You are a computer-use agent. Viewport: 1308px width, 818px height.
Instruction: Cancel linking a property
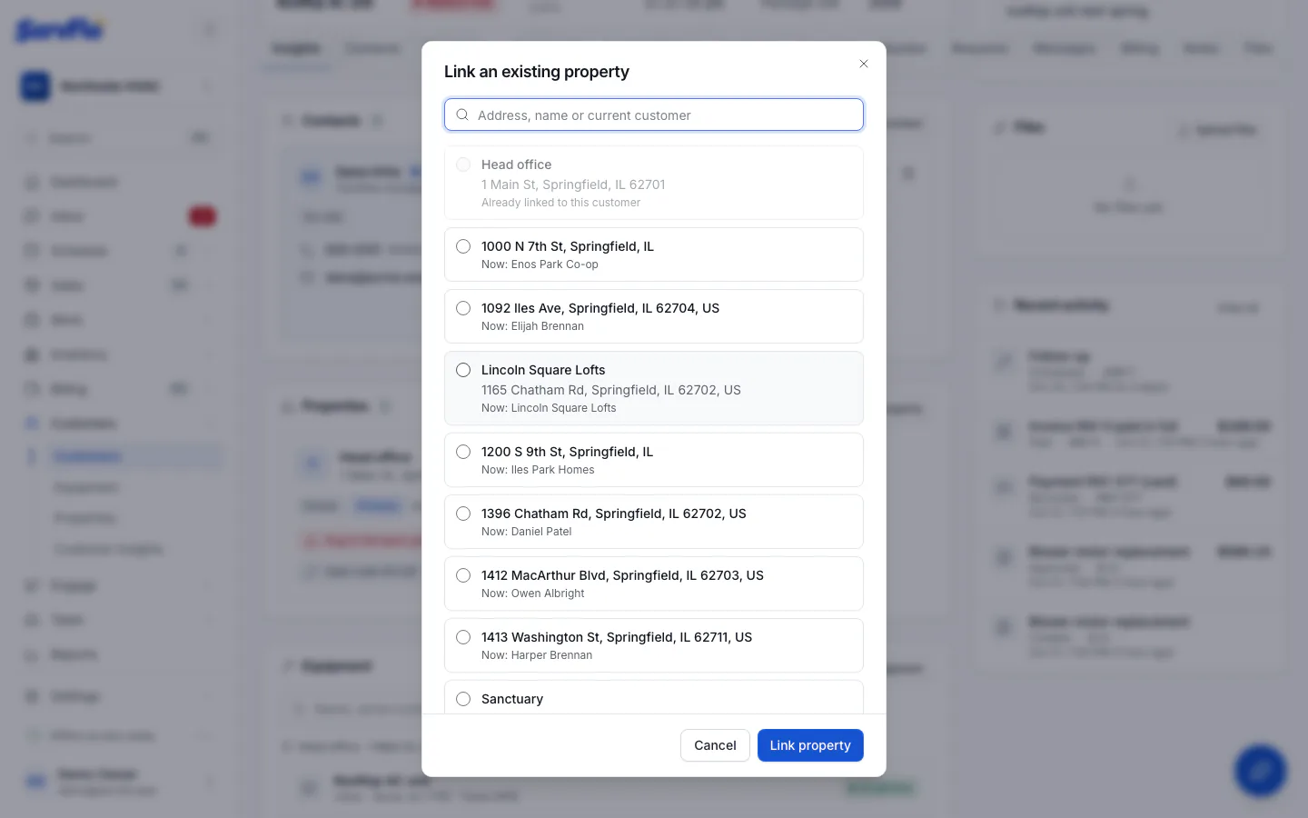[715, 745]
